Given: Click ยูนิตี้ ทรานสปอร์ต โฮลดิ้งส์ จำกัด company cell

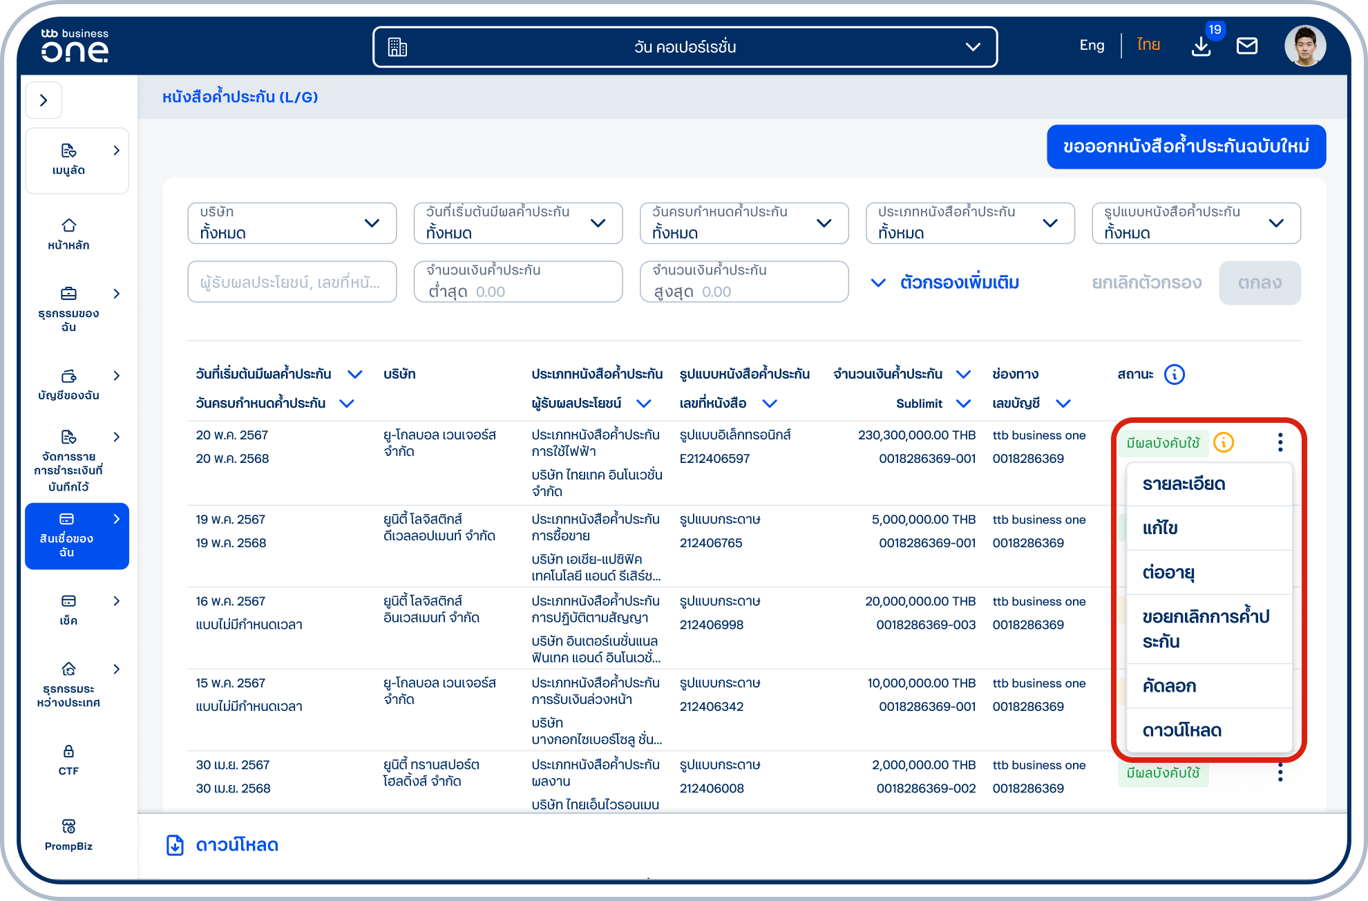Looking at the screenshot, I should point(432,773).
